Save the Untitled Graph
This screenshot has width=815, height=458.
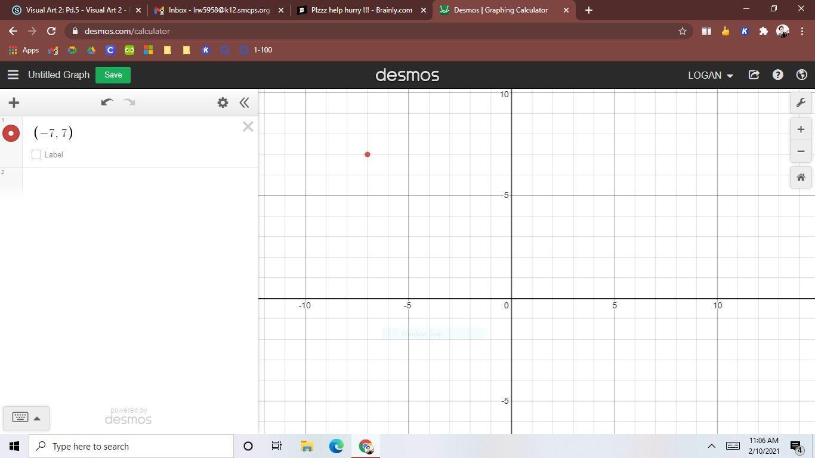(113, 75)
